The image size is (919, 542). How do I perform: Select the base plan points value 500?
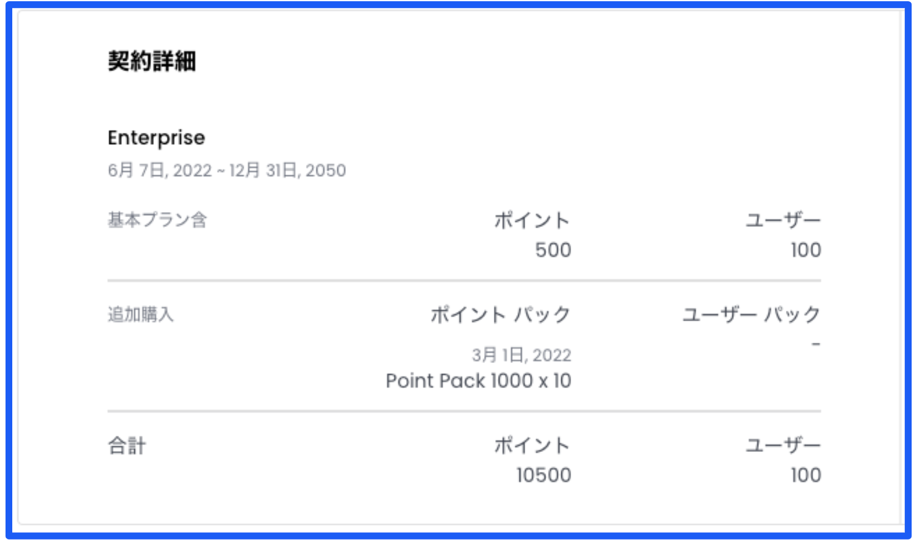(x=553, y=250)
